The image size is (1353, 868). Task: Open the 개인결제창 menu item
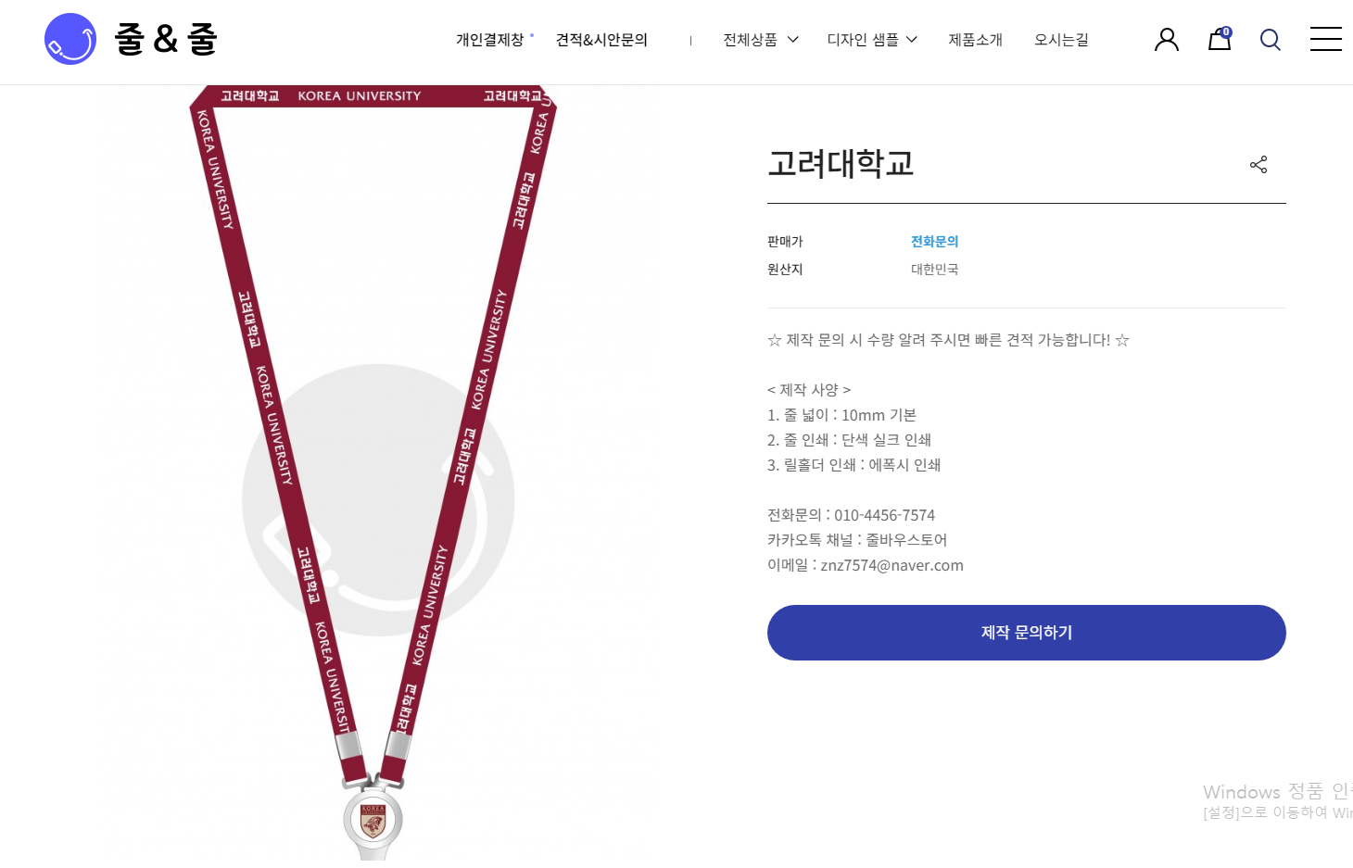point(490,40)
